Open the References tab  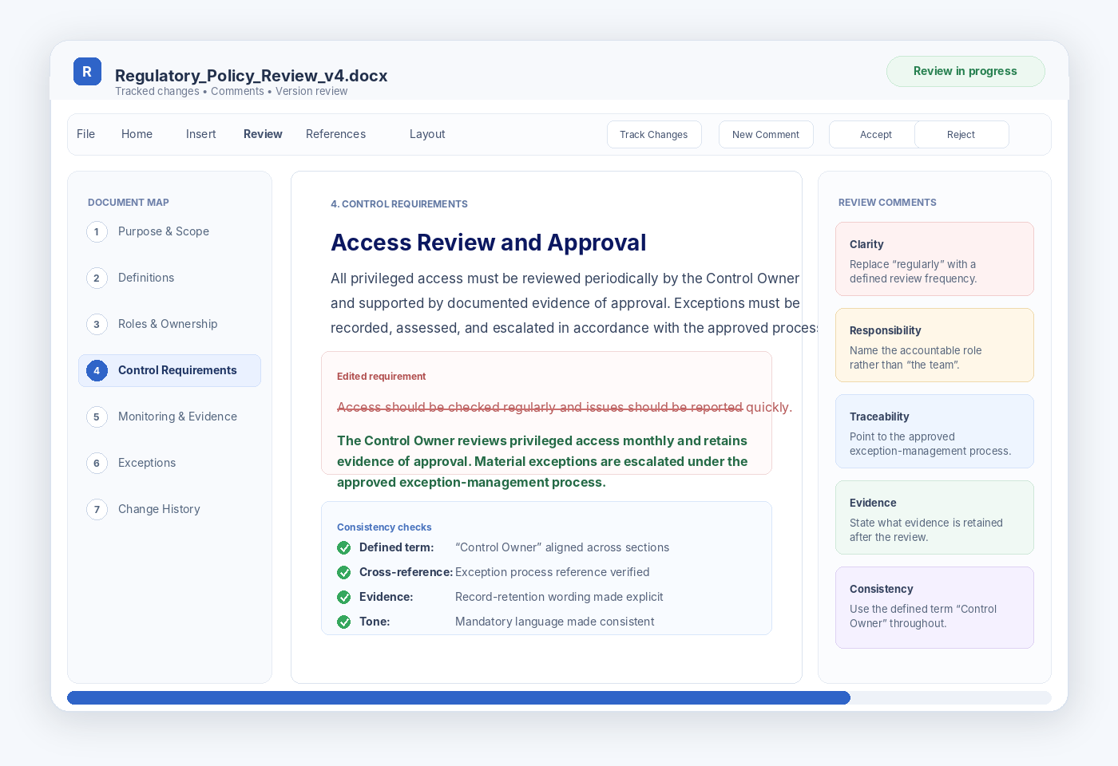pos(335,134)
